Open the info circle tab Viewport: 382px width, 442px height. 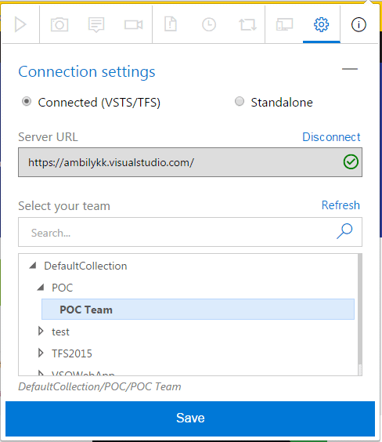(359, 25)
